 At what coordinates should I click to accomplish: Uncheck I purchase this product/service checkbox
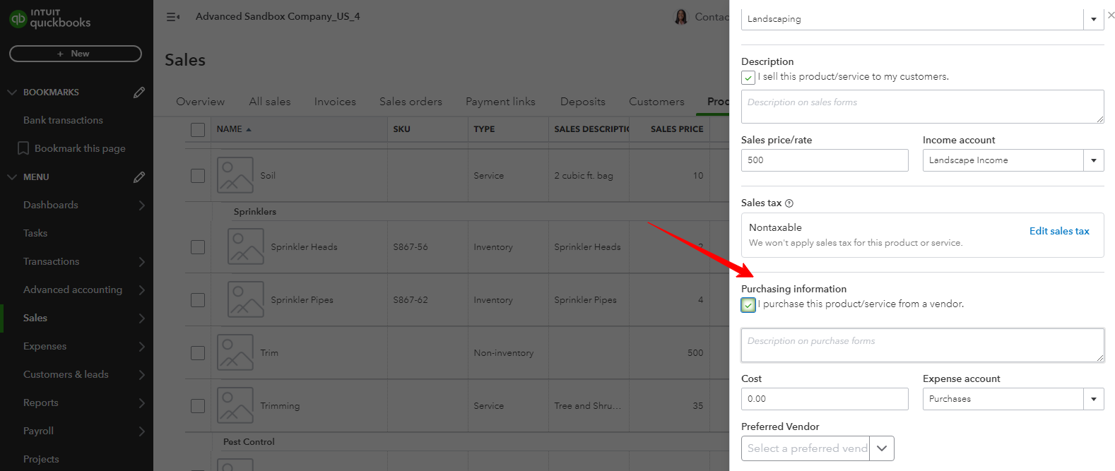click(x=748, y=305)
